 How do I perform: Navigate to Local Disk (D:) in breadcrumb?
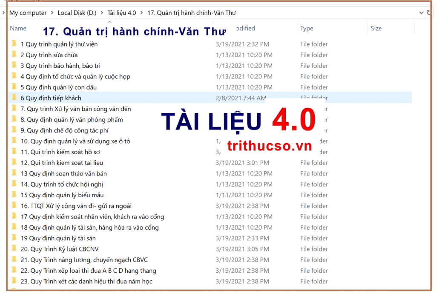pyautogui.click(x=77, y=13)
